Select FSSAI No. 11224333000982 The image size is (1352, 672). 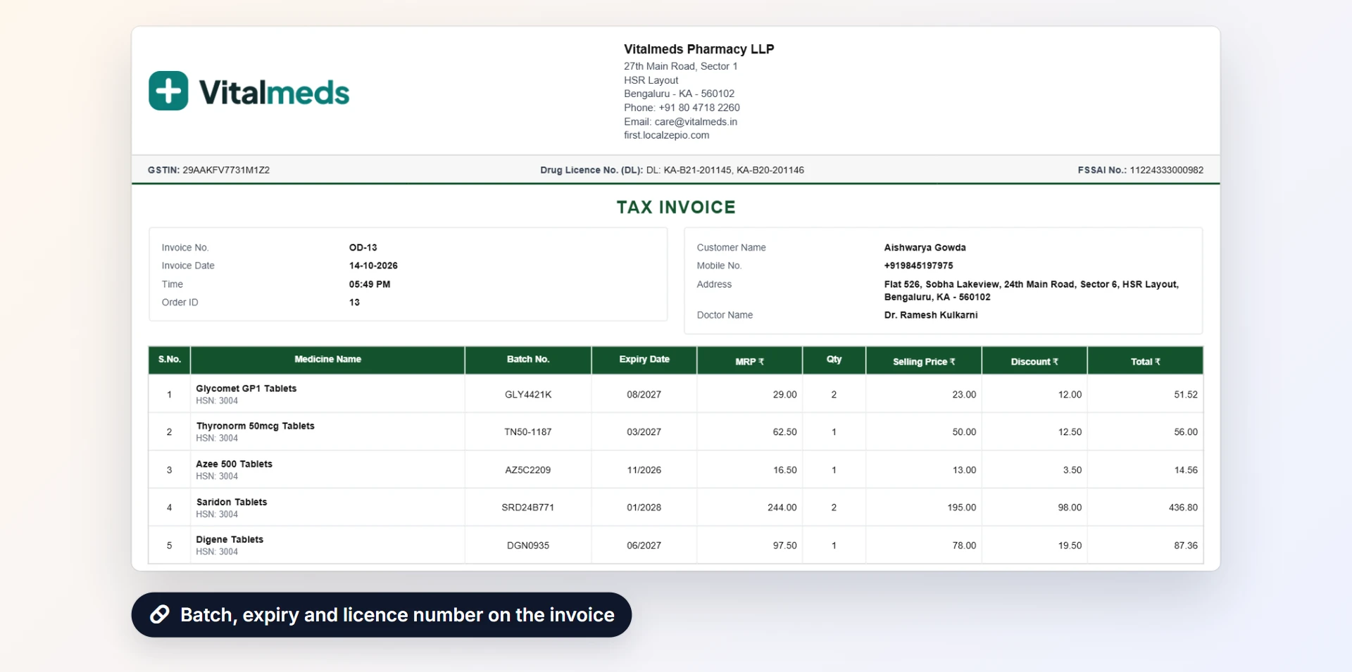(1140, 170)
